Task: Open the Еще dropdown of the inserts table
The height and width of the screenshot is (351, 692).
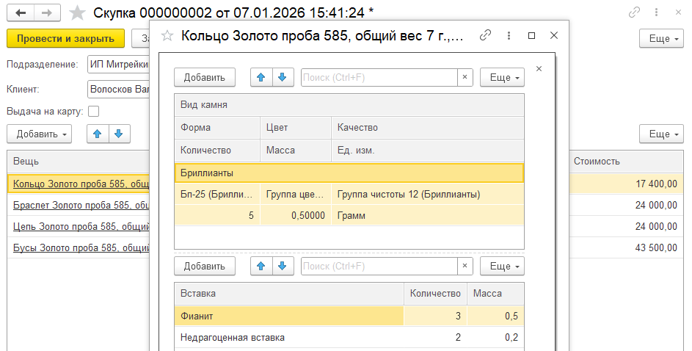Action: pos(502,266)
